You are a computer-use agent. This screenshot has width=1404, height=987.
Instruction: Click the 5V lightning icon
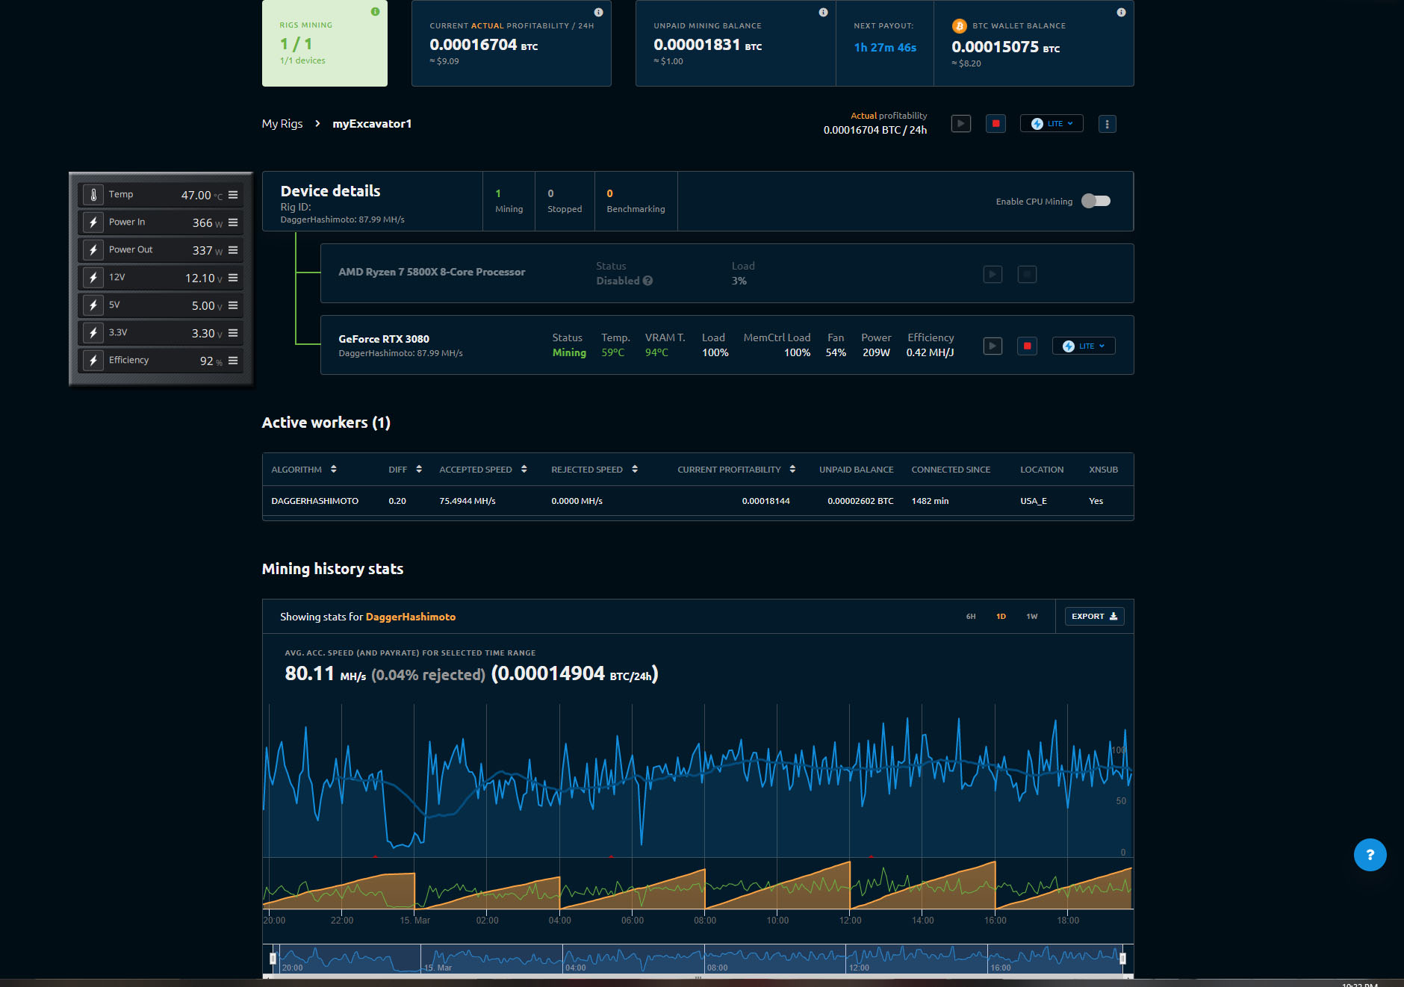(93, 305)
